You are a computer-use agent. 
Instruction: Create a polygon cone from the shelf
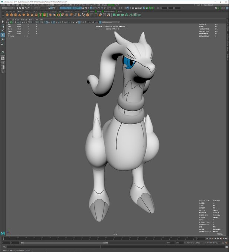(20, 15)
